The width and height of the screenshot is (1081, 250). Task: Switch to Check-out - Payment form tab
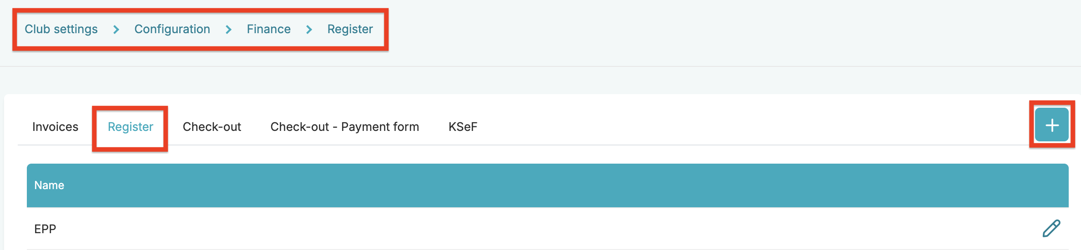[344, 127]
